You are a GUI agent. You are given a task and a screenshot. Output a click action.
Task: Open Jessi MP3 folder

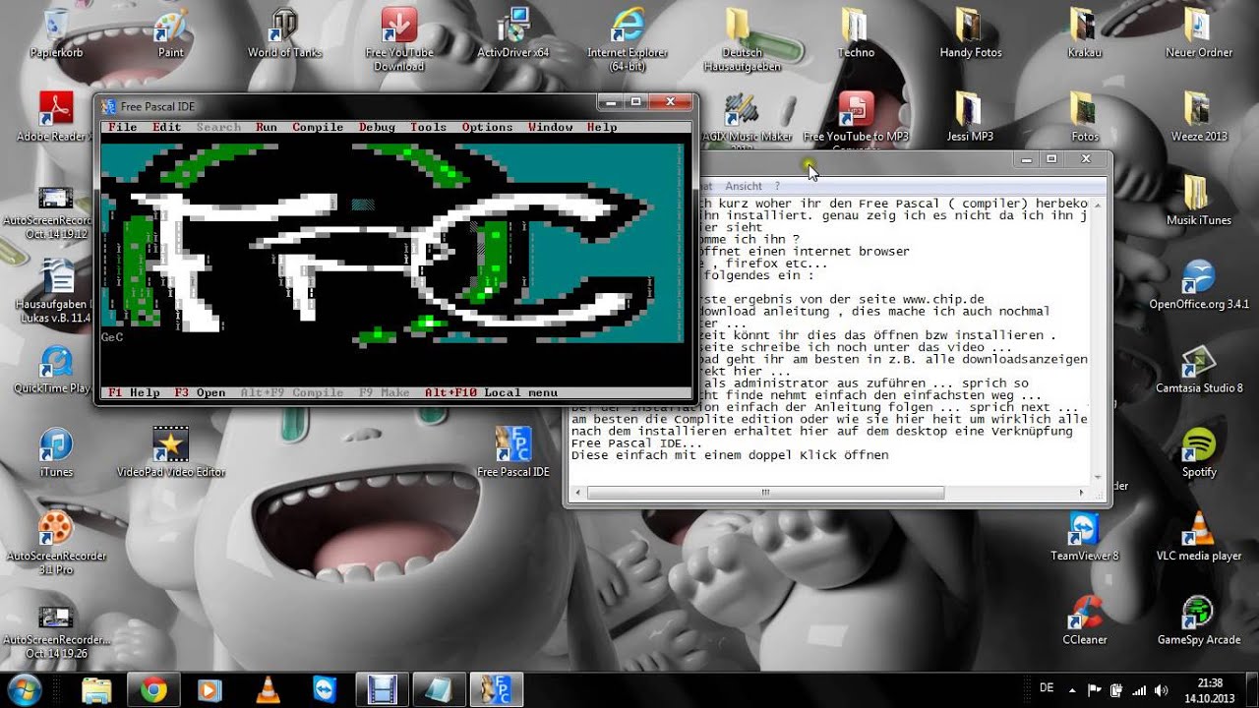click(x=970, y=116)
